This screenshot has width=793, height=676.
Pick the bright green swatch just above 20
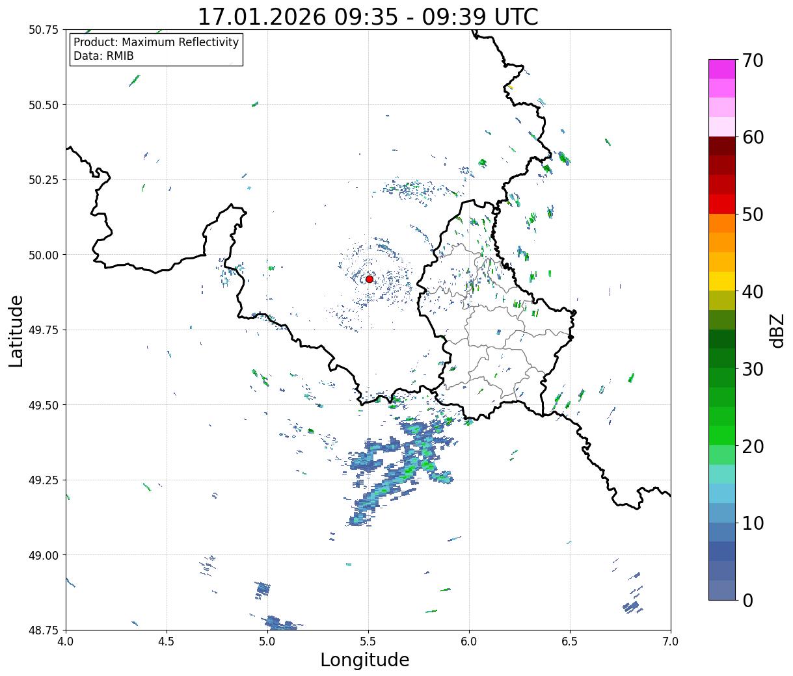(722, 435)
